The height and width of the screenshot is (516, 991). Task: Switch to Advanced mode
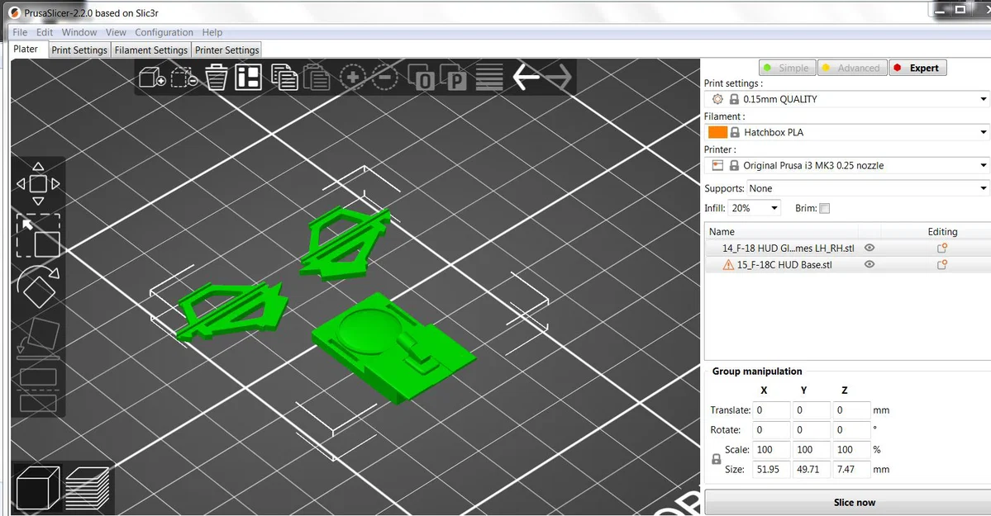pos(852,68)
